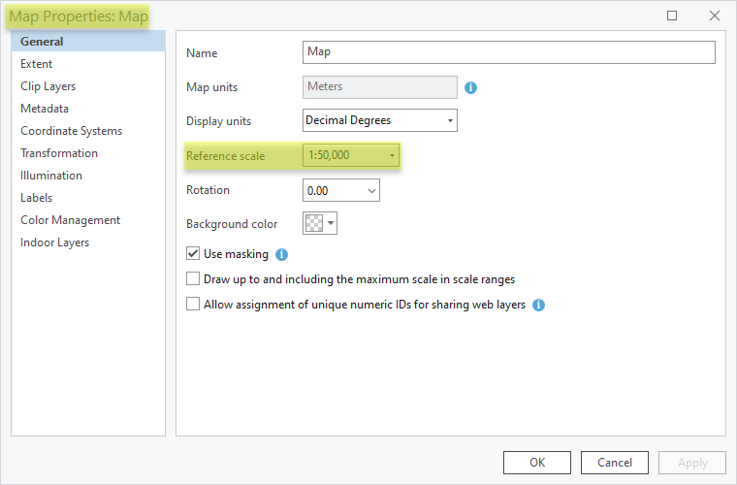Click the info icon next to Use masking

click(281, 255)
